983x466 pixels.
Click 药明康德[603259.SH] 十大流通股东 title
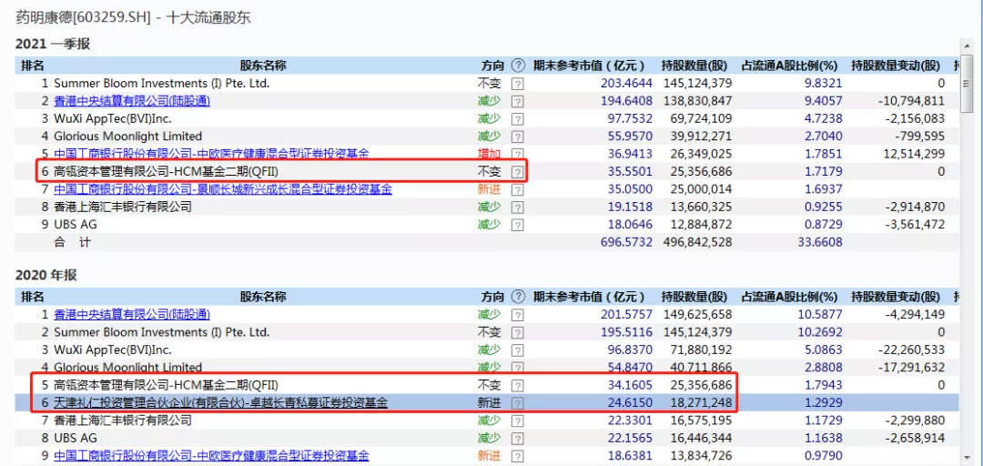(x=134, y=17)
